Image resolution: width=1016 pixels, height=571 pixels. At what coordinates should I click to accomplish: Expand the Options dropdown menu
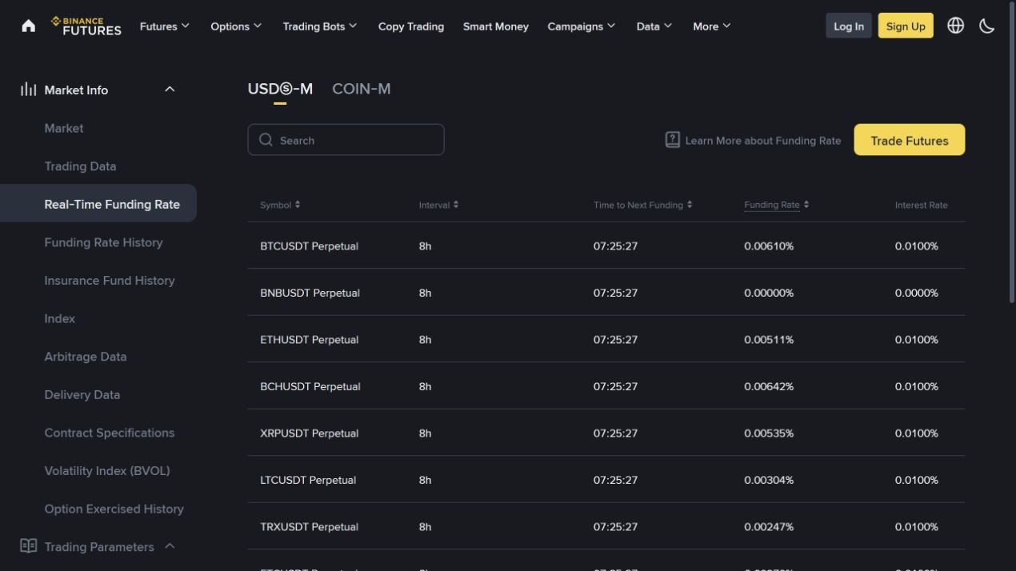236,26
